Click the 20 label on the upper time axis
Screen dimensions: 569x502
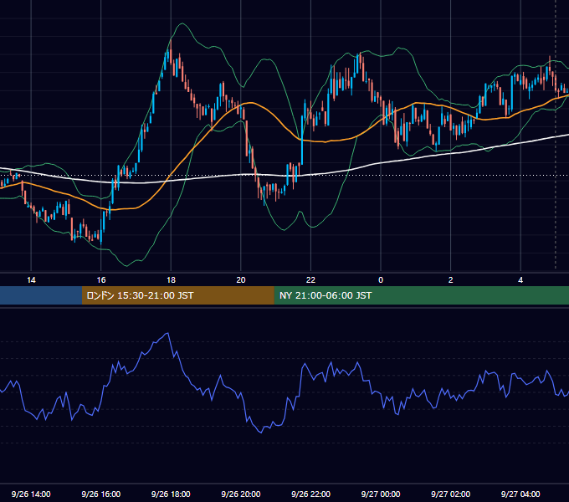241,280
